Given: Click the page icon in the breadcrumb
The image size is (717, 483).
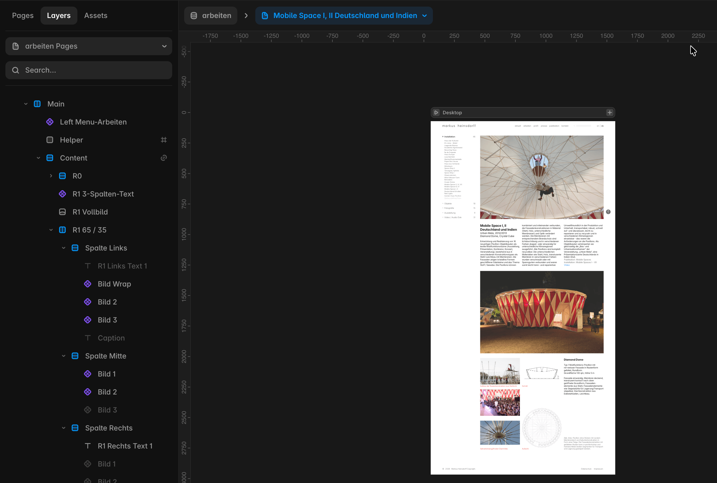Looking at the screenshot, I should [x=265, y=15].
